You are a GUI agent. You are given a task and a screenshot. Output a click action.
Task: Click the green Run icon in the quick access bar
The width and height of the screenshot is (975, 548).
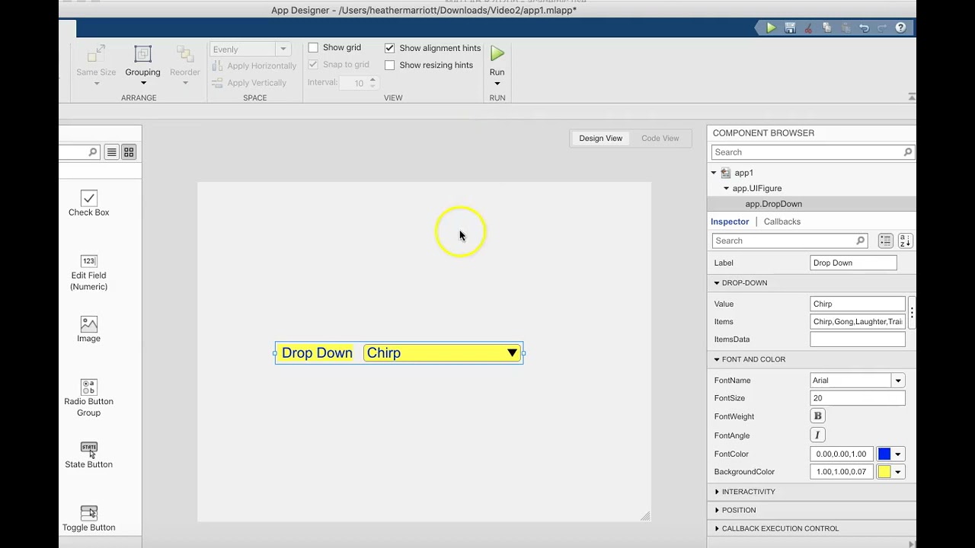(771, 28)
